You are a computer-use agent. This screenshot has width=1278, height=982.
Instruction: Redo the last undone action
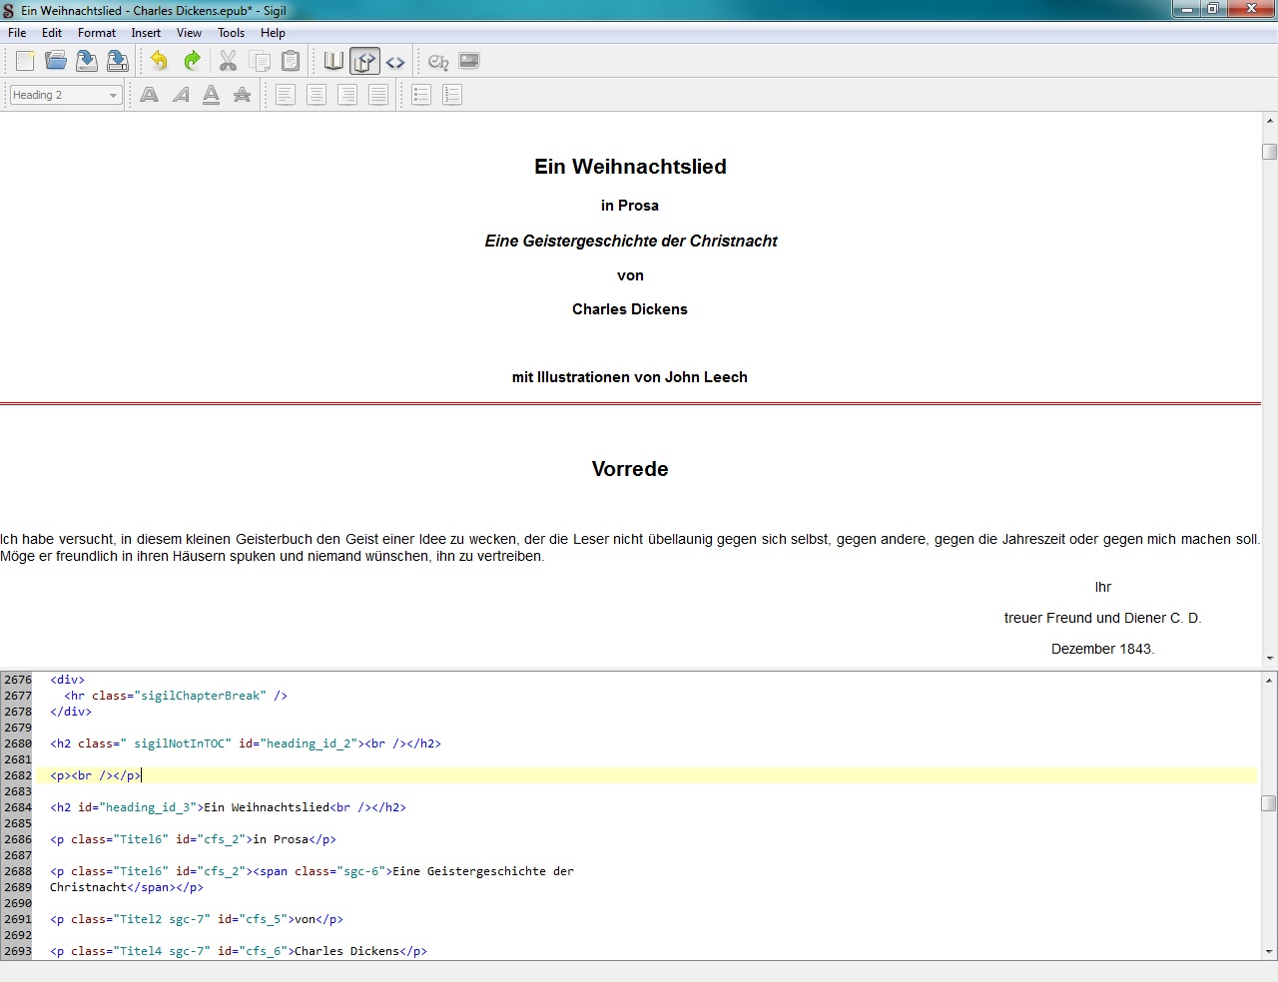click(192, 62)
